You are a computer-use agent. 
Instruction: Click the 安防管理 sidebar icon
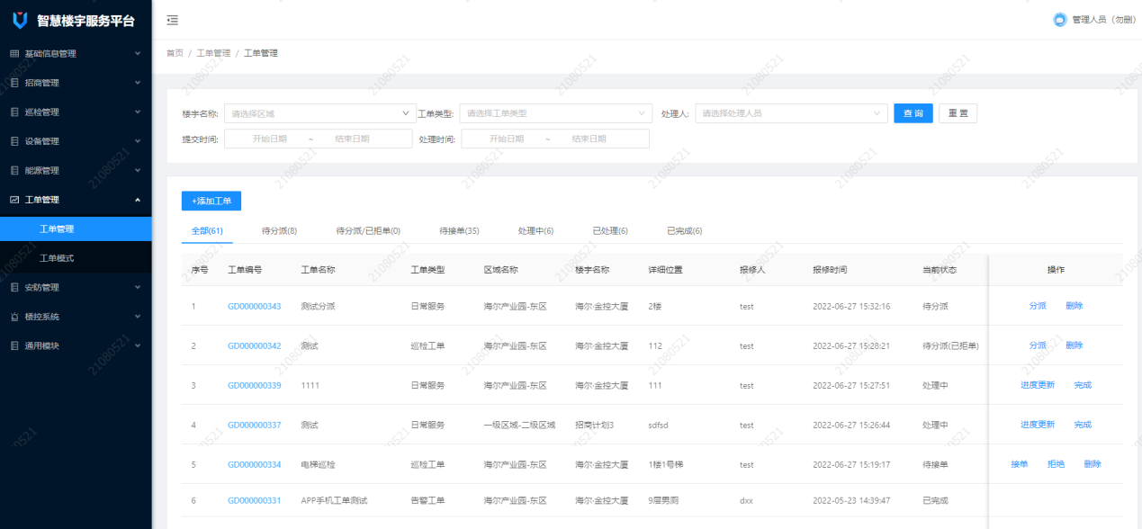tap(14, 288)
